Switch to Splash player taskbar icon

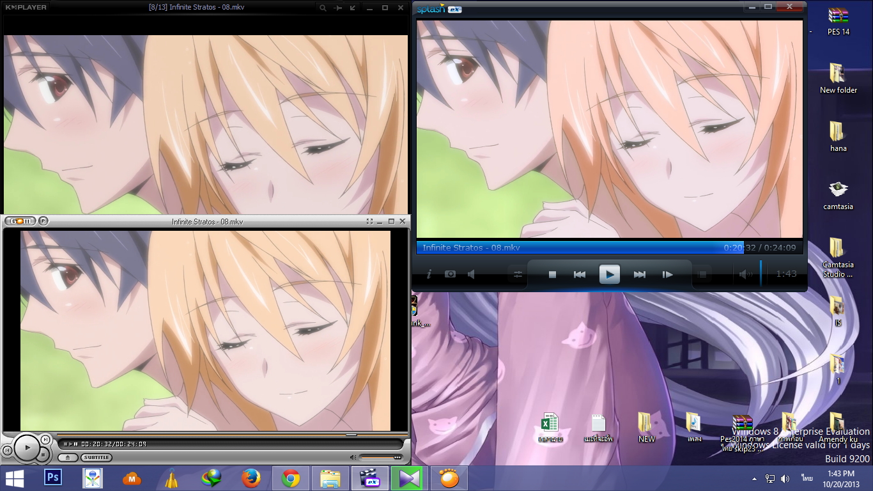(x=370, y=478)
